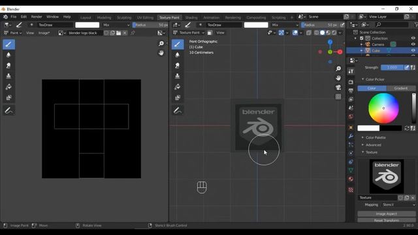
Task: Click the Blender logo menu icon
Action: [x=5, y=17]
